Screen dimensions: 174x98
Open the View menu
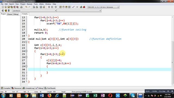[x=17, y=4]
